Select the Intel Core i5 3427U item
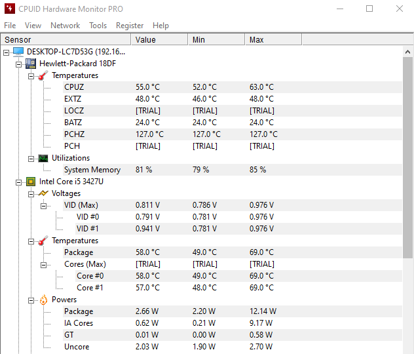The width and height of the screenshot is (414, 354). pos(71,182)
